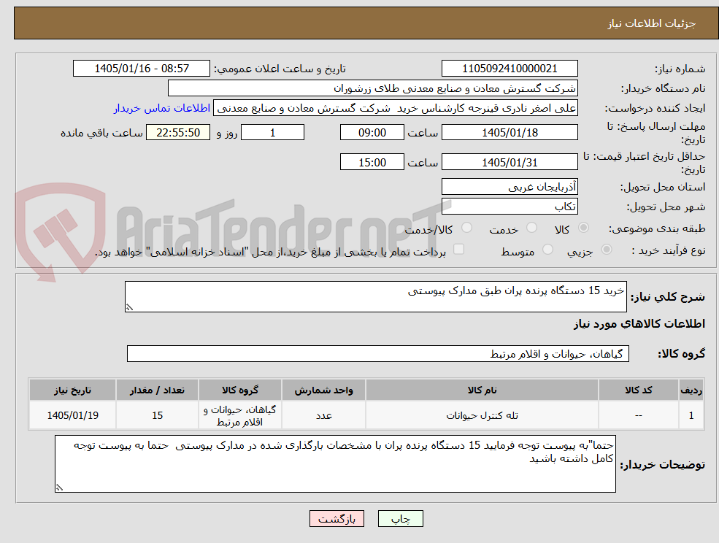Select the کالا/خدمت radio button
Viewport: 719px width, 543px height.
(x=466, y=228)
